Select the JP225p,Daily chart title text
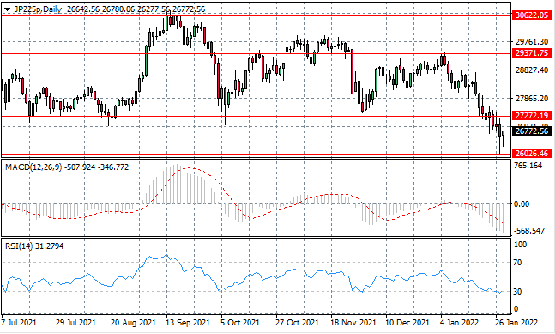Screen dimensions: 555x334 pos(38,9)
